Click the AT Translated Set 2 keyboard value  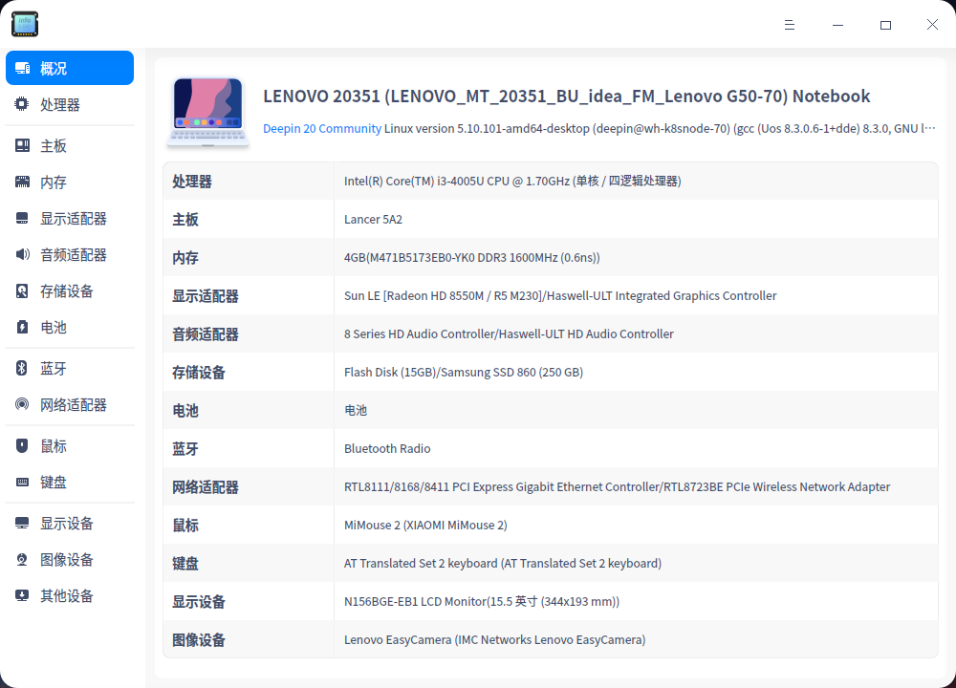pyautogui.click(x=503, y=563)
